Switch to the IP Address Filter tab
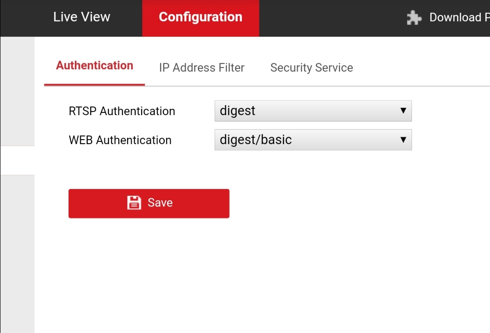 point(201,67)
